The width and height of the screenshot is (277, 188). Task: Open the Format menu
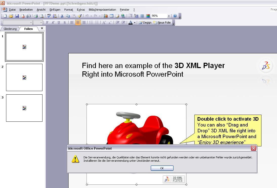(x=69, y=10)
